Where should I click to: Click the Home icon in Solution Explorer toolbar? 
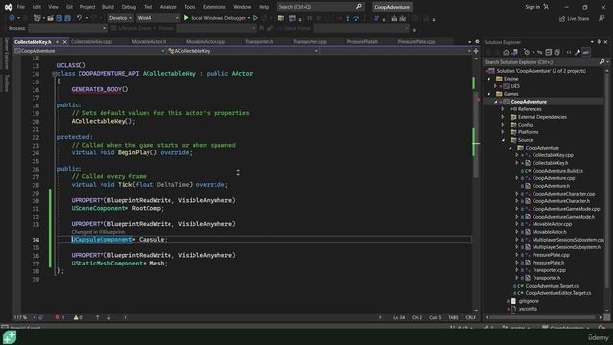coord(506,52)
